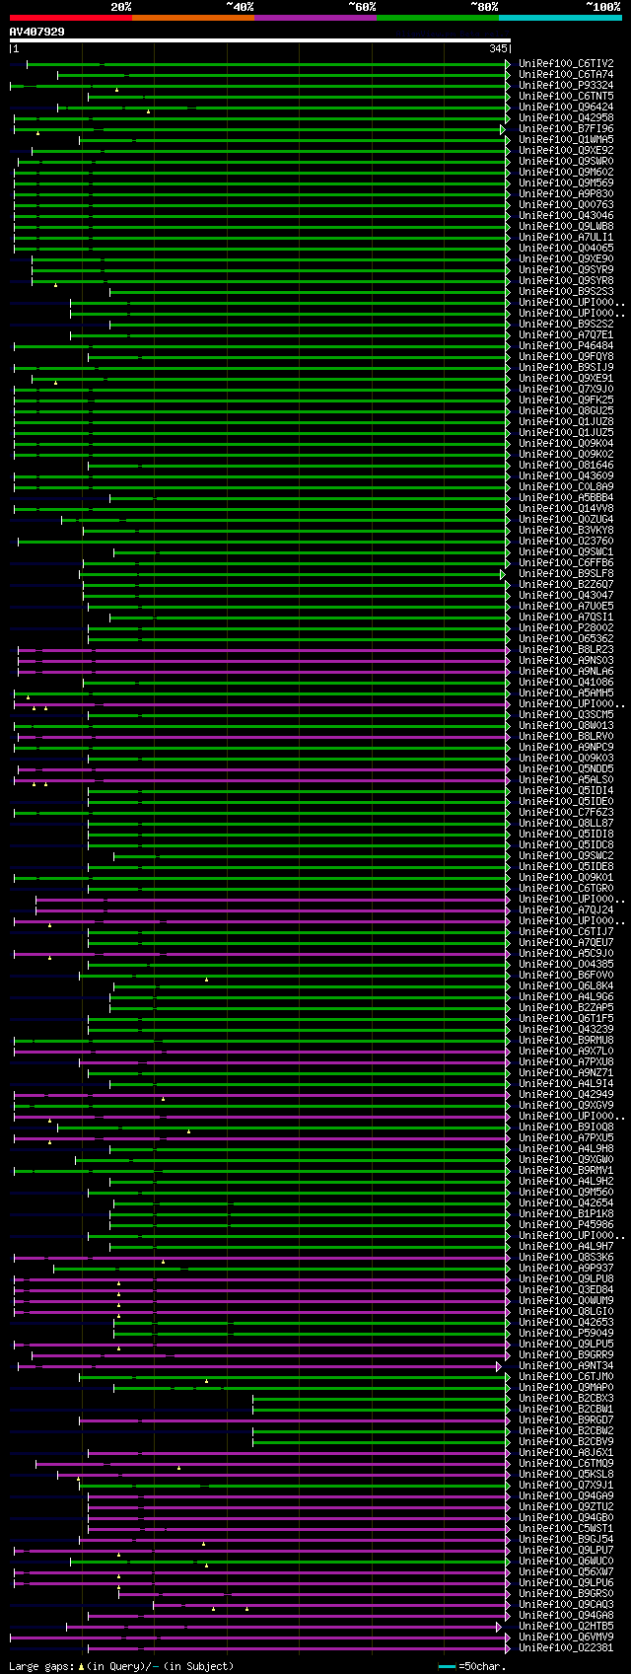This screenshot has width=631, height=1674.
Task: Click the green ~80% identity legend segment
Action: tap(437, 18)
